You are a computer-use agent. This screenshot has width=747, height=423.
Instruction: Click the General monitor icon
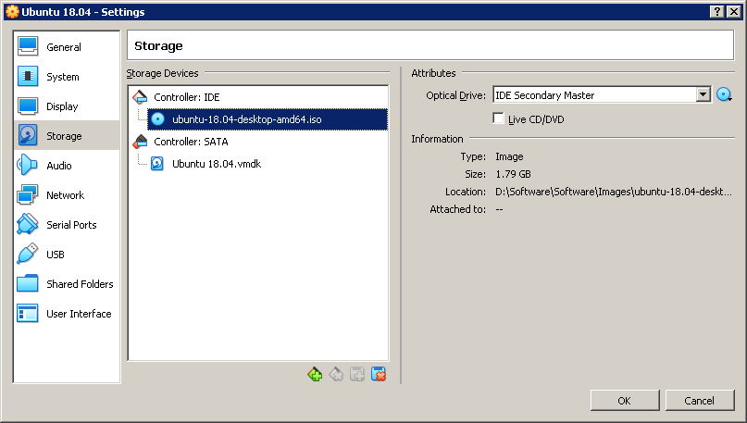coord(28,46)
